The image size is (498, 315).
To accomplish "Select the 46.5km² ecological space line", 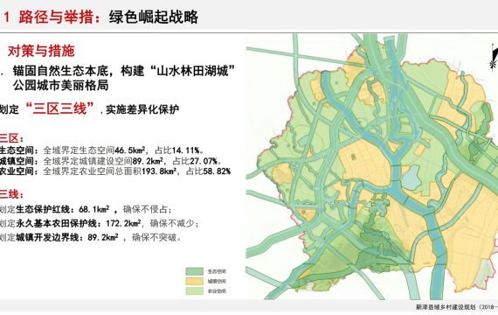I will click(x=102, y=150).
